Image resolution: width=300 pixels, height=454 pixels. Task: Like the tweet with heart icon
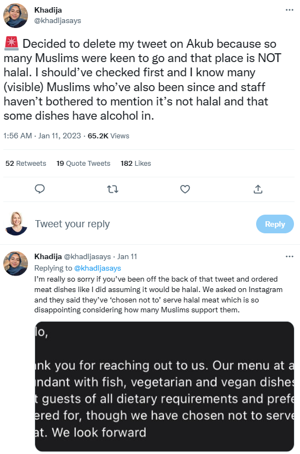pyautogui.click(x=185, y=189)
